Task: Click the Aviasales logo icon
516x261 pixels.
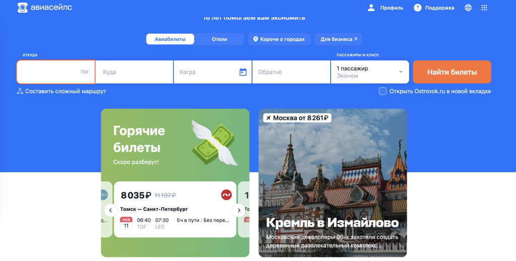Action: [22, 8]
